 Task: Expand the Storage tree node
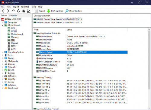2,64
